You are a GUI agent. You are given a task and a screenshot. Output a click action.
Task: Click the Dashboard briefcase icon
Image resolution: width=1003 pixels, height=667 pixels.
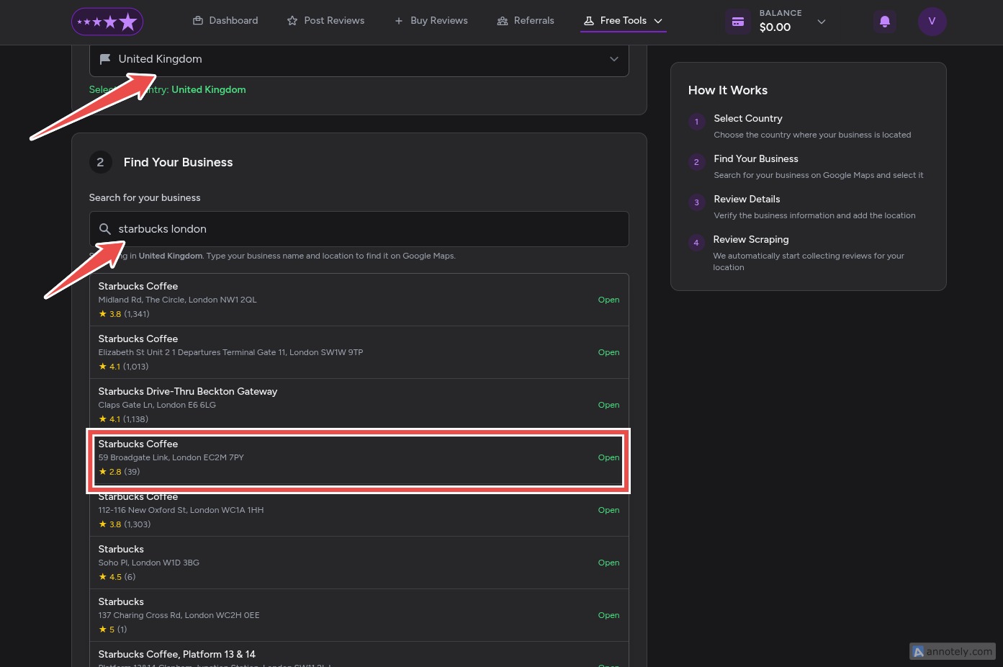(198, 21)
